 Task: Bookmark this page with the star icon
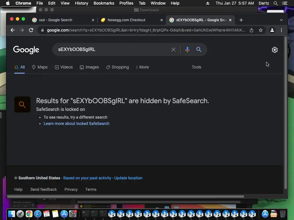pos(261,30)
